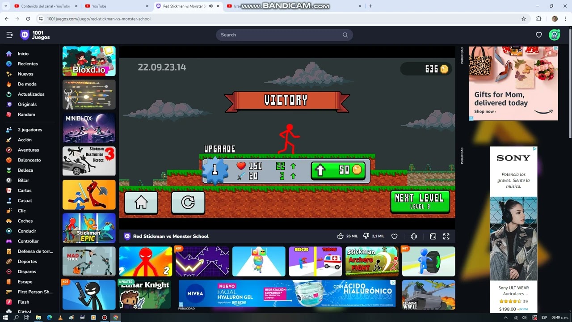Click Flash category icon

point(9,302)
